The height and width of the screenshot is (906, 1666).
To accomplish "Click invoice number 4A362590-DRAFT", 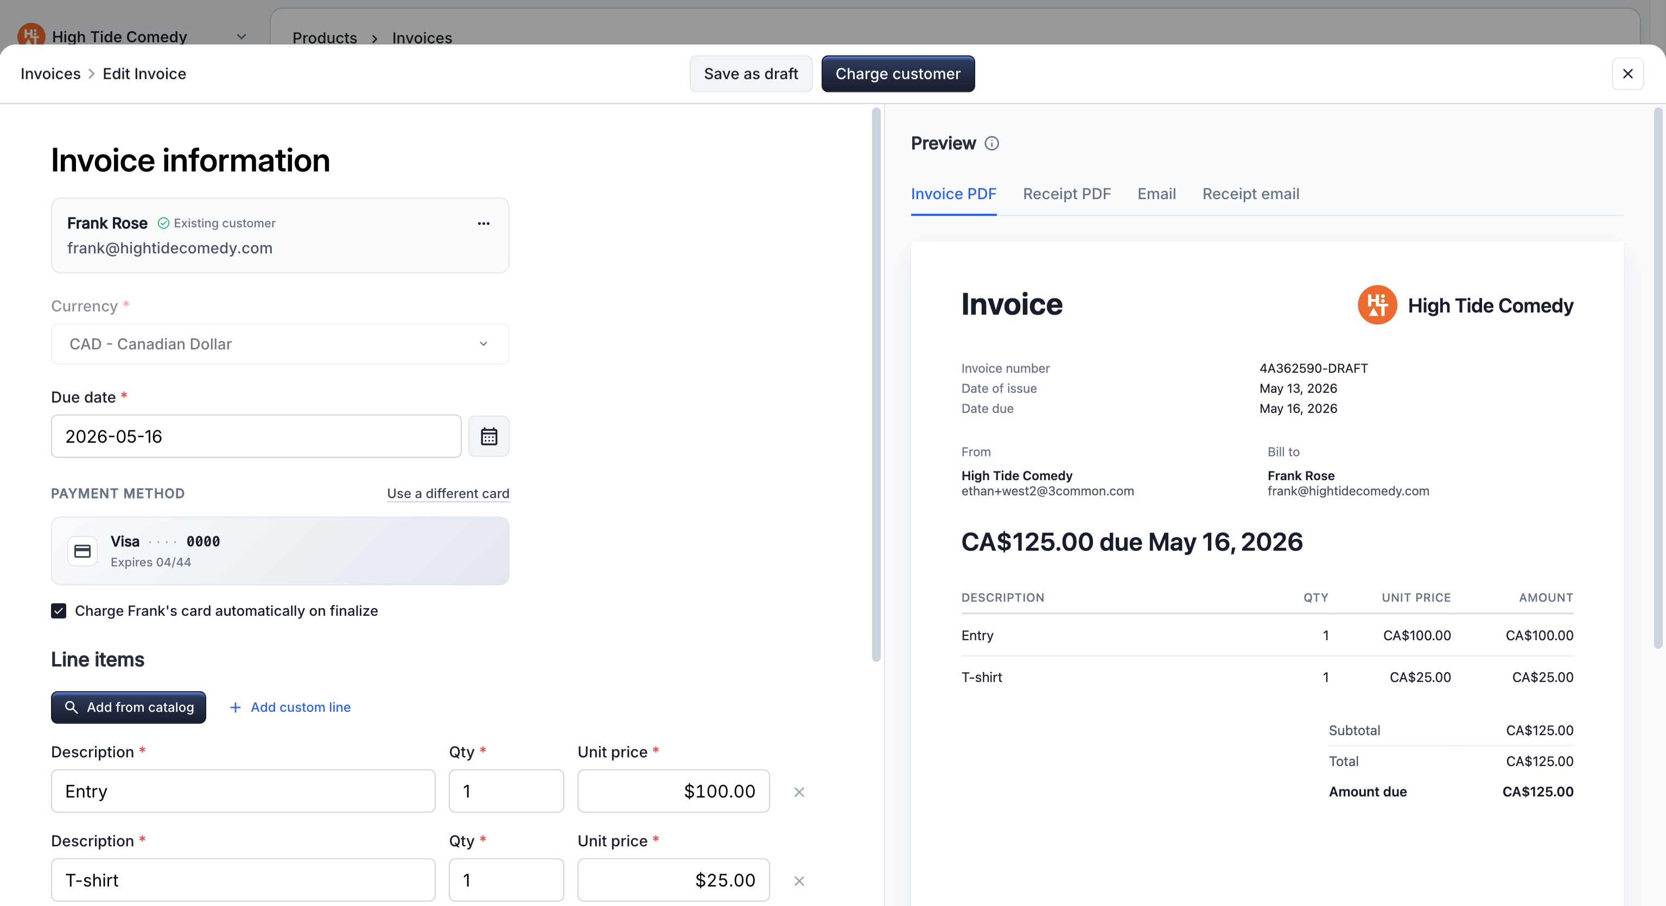I will pyautogui.click(x=1313, y=368).
